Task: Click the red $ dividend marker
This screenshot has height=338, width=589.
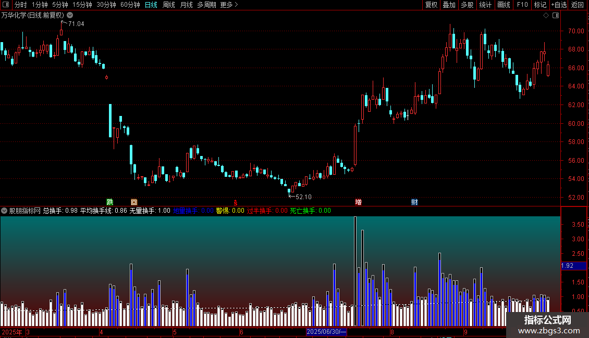Action: [x=236, y=203]
